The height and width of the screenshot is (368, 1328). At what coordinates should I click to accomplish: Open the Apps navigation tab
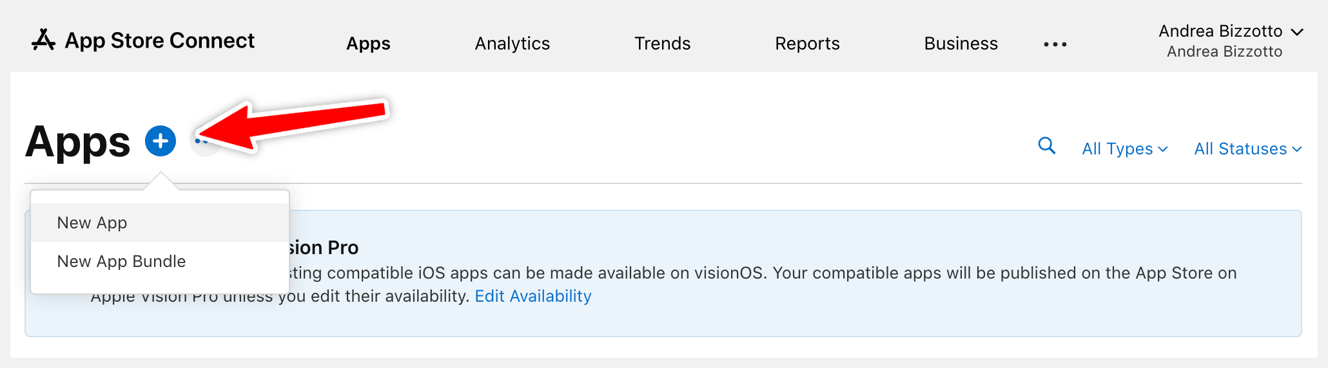click(368, 44)
